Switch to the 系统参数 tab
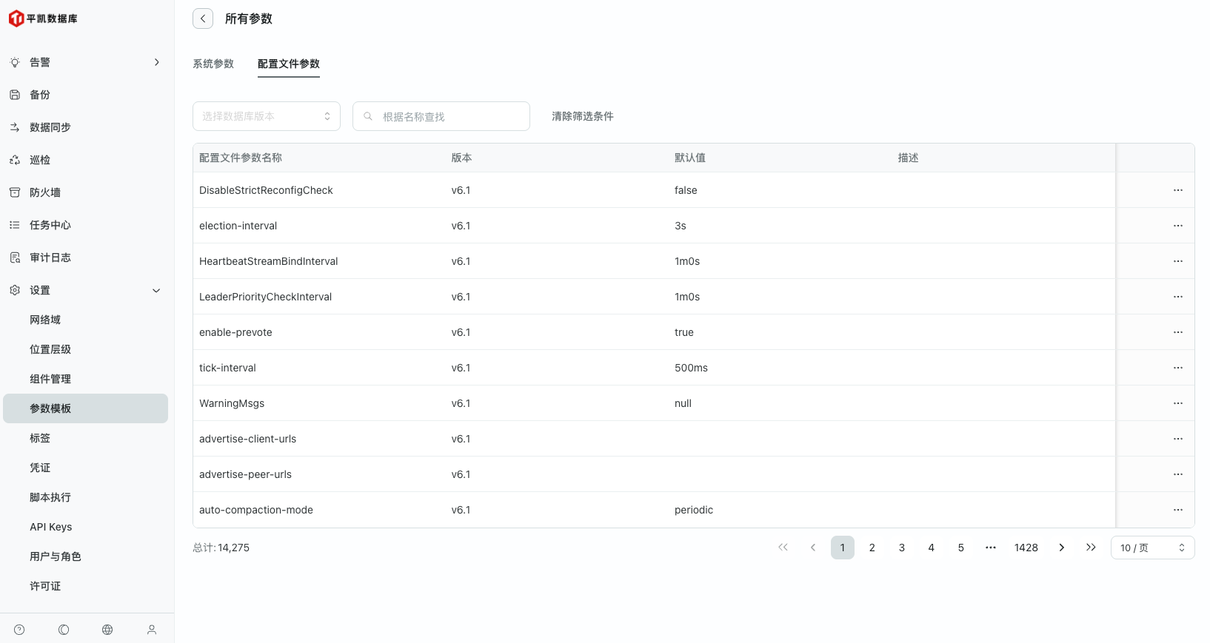 pos(213,64)
